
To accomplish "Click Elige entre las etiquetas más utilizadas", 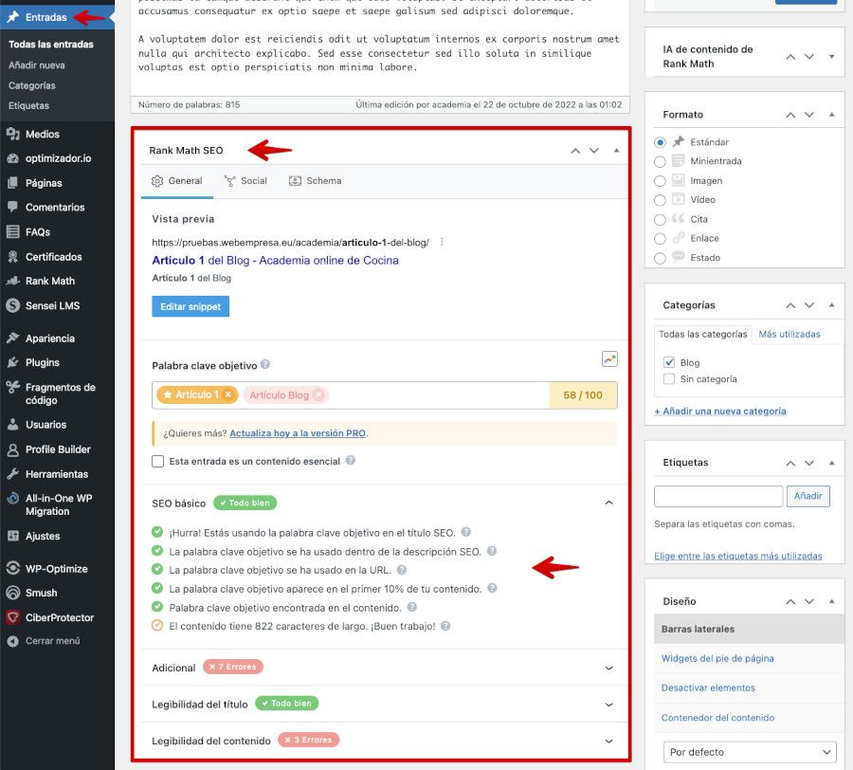I will point(737,556).
